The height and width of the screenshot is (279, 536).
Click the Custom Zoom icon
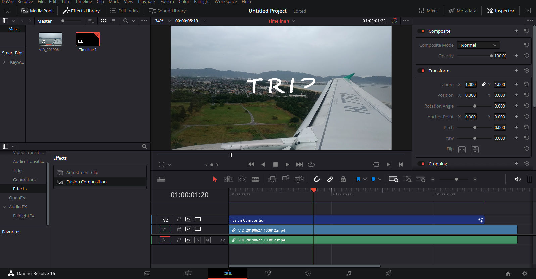pyautogui.click(x=421, y=179)
